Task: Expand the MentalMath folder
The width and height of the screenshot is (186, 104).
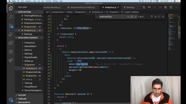Action: 30,46
